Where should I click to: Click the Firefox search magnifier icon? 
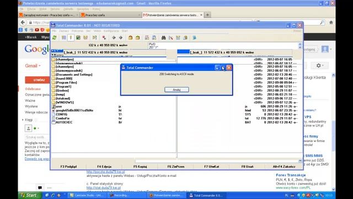(x=322, y=22)
